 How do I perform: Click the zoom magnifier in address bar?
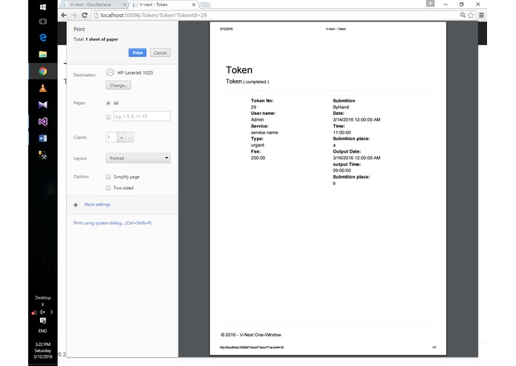pos(463,15)
